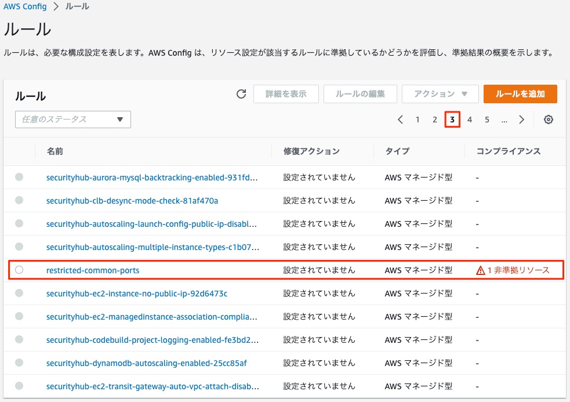Click AWS Config breadcrumb link

coord(25,8)
